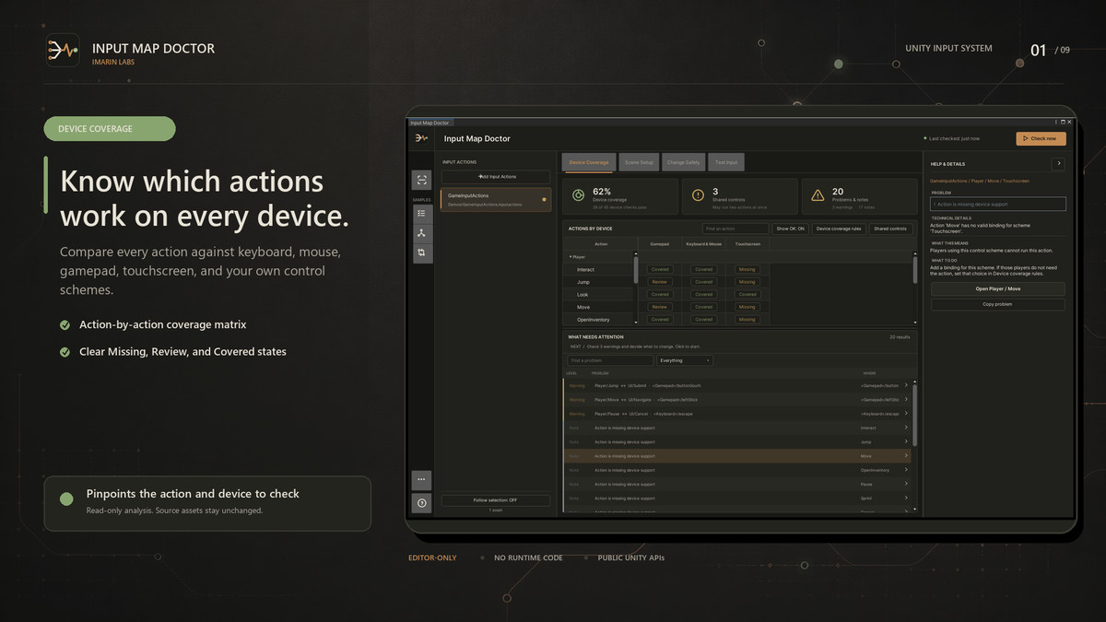This screenshot has width=1106, height=622.
Task: Expand the Player/Jump warning row chevron
Action: [x=906, y=385]
